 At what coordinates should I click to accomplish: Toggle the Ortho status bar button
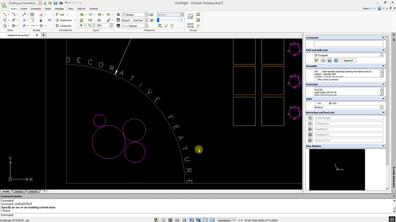[x=177, y=220]
